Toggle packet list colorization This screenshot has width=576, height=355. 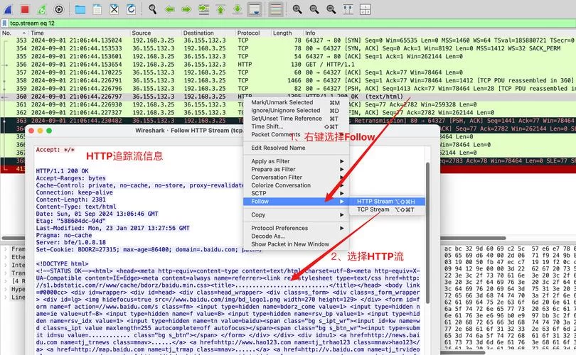[275, 9]
